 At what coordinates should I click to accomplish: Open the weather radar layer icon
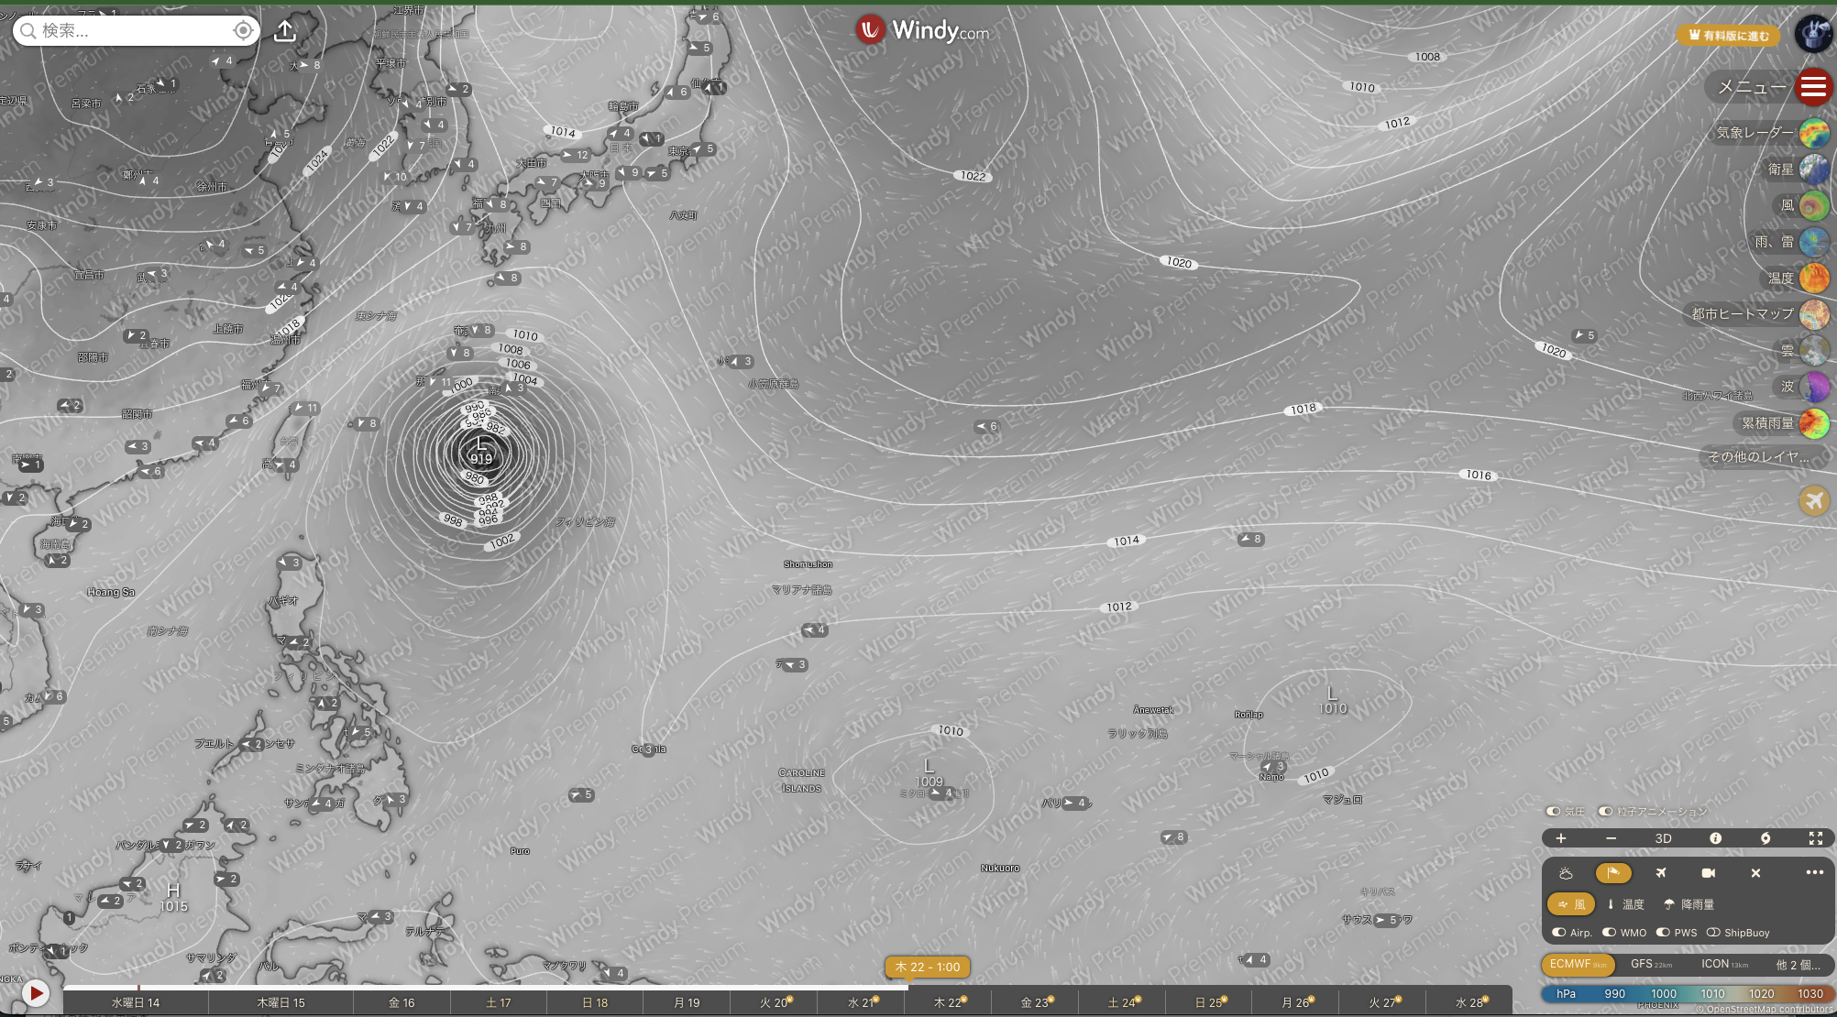coord(1813,133)
